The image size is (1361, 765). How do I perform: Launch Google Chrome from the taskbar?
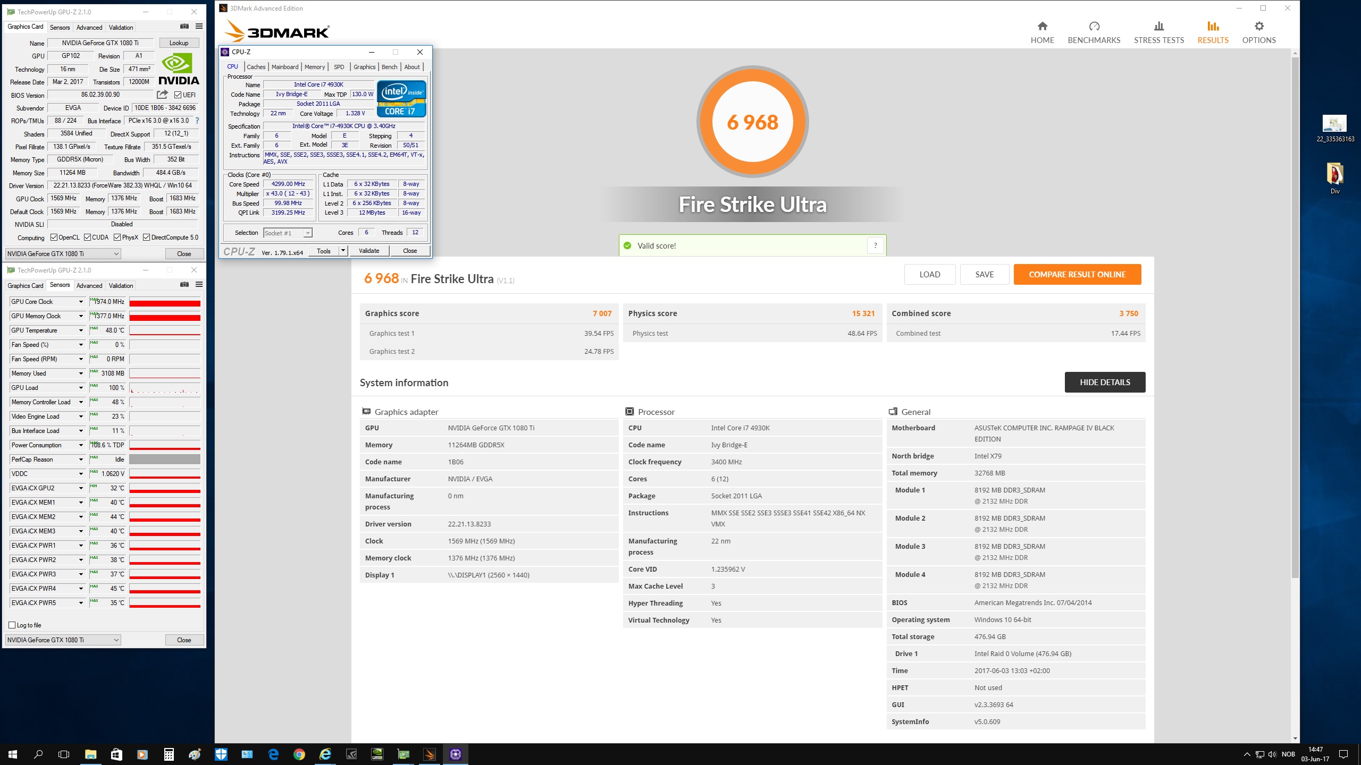pos(299,754)
